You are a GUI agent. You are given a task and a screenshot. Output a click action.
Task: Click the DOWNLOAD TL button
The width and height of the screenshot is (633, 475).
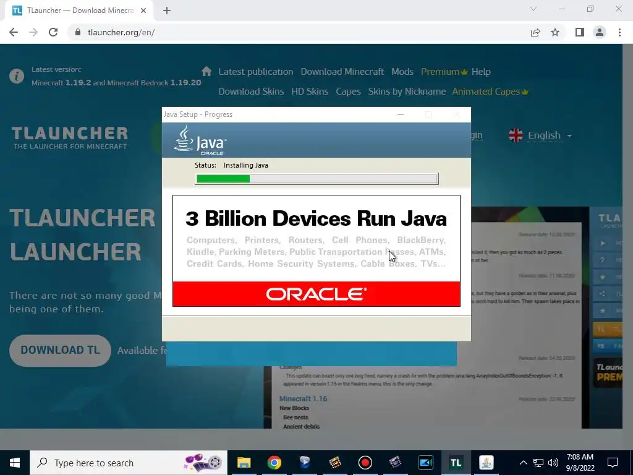pyautogui.click(x=60, y=350)
